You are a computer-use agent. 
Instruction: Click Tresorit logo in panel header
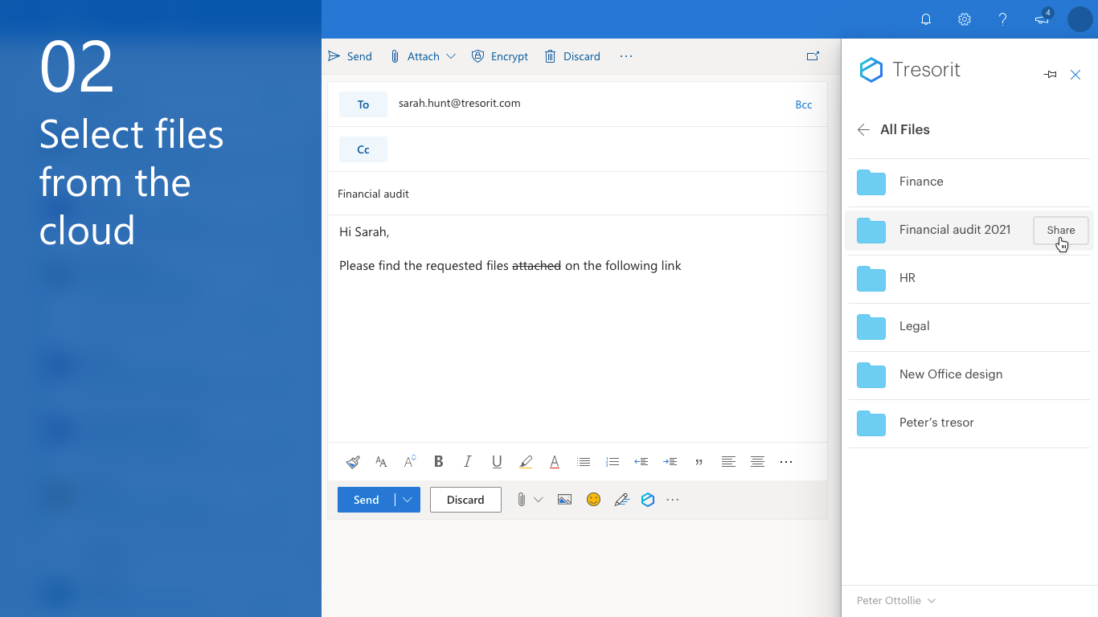pyautogui.click(x=910, y=70)
